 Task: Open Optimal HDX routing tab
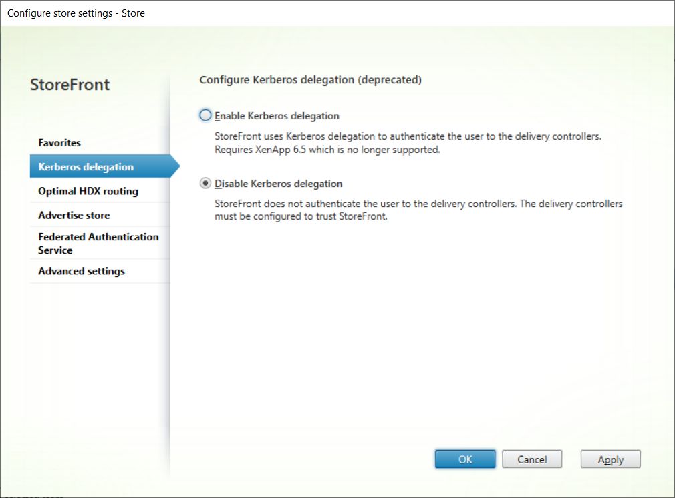click(x=100, y=191)
